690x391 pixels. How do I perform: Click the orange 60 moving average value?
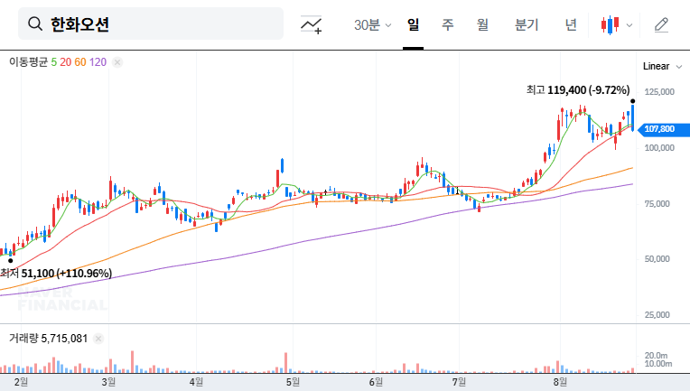pyautogui.click(x=80, y=62)
